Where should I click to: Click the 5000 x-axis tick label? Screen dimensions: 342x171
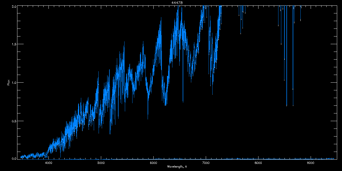101,163
